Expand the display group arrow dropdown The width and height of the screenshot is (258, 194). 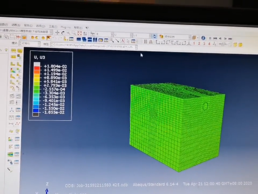pos(198,38)
